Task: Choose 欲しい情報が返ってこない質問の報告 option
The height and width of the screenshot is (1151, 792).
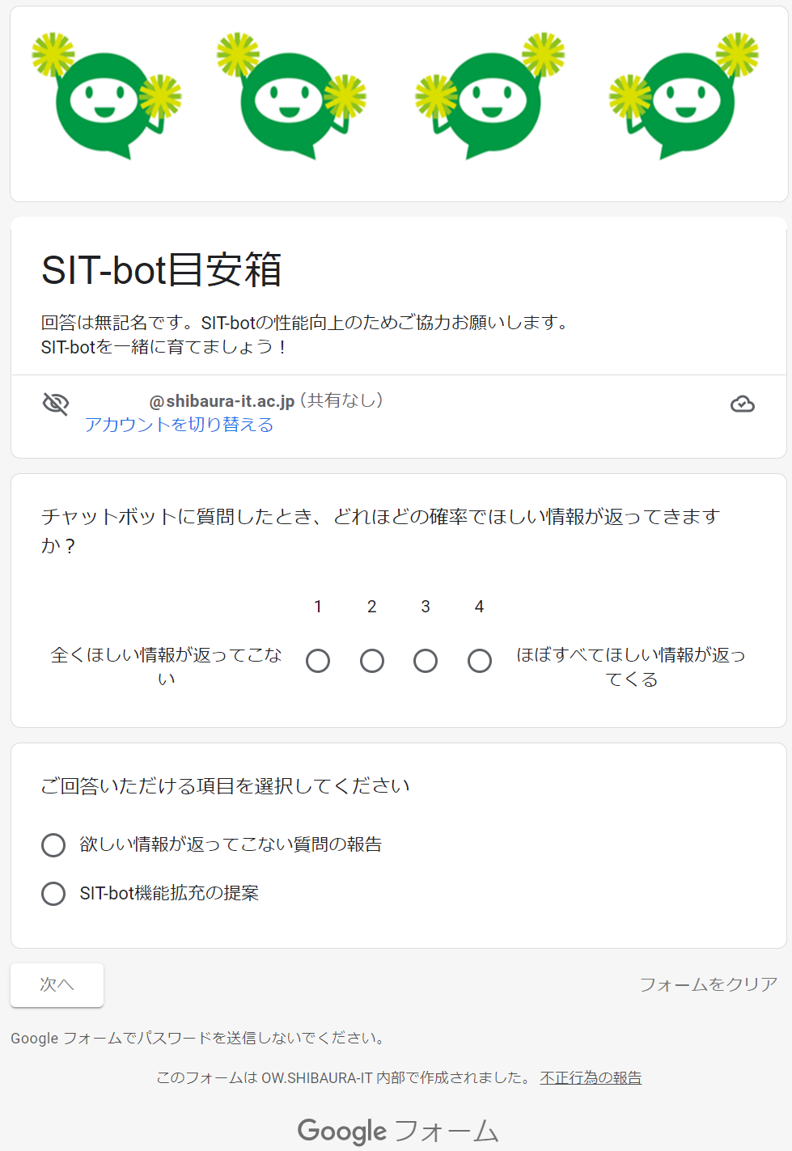Action: point(53,845)
